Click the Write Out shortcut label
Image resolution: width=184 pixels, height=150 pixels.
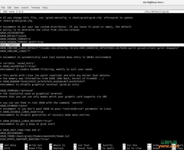(35, 145)
